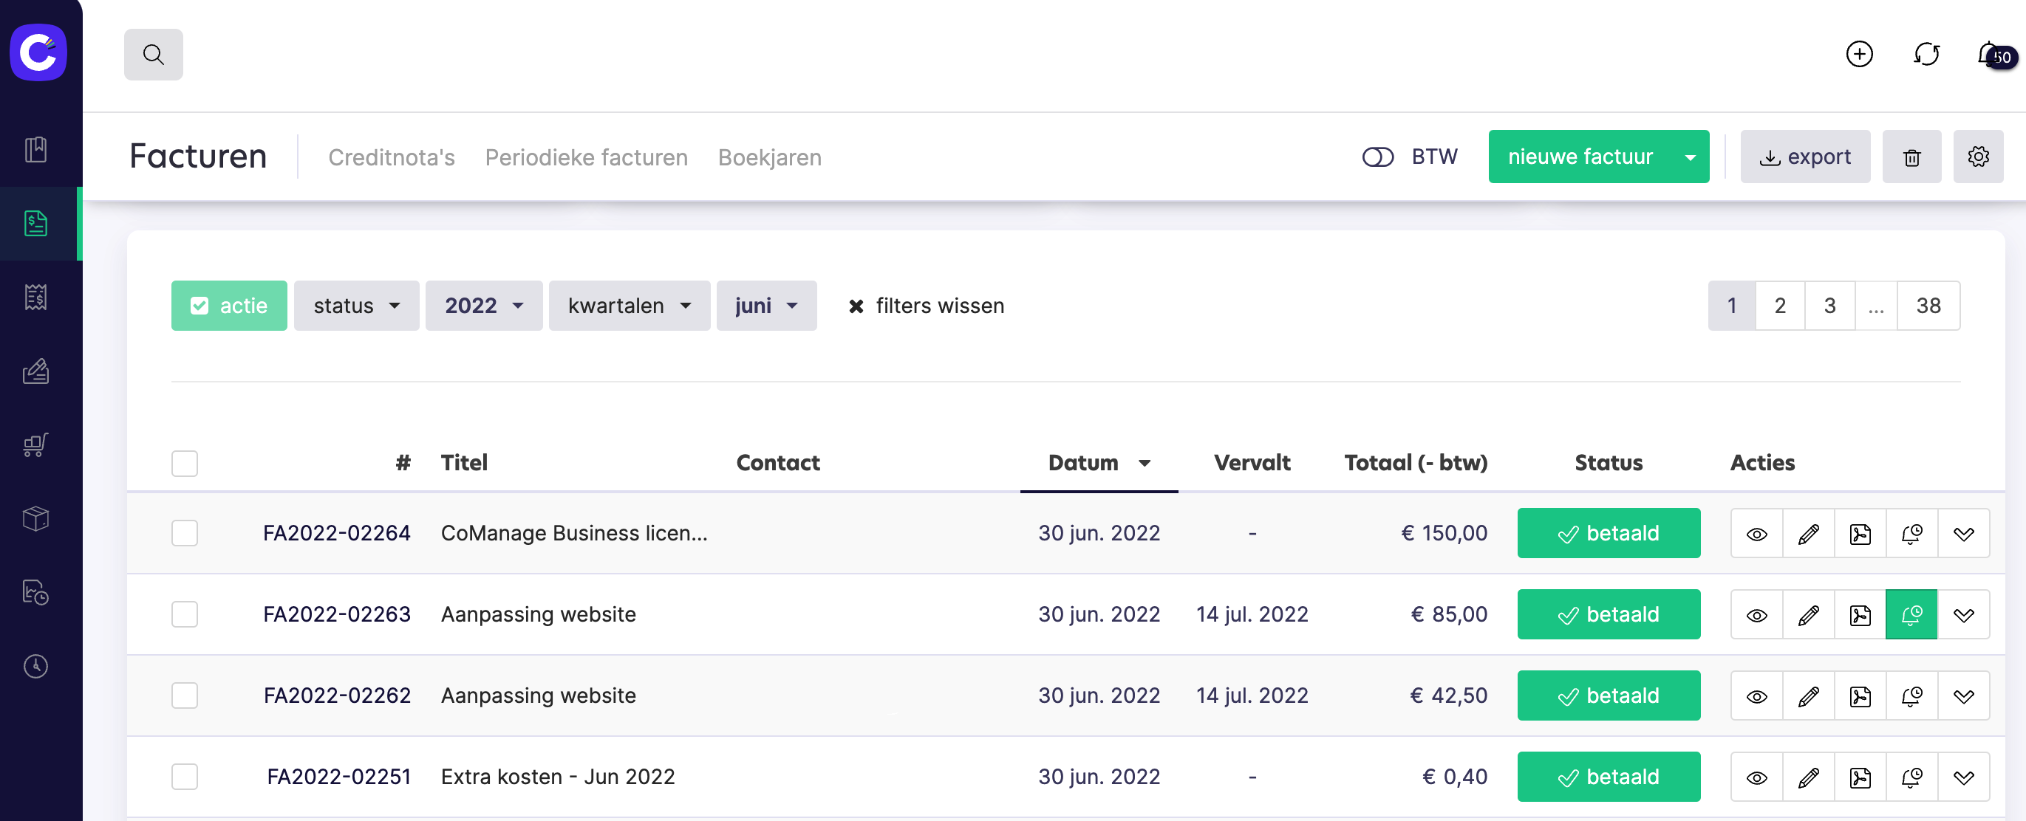Check the box for FA2022-02264
Image resolution: width=2026 pixels, height=821 pixels.
click(185, 534)
